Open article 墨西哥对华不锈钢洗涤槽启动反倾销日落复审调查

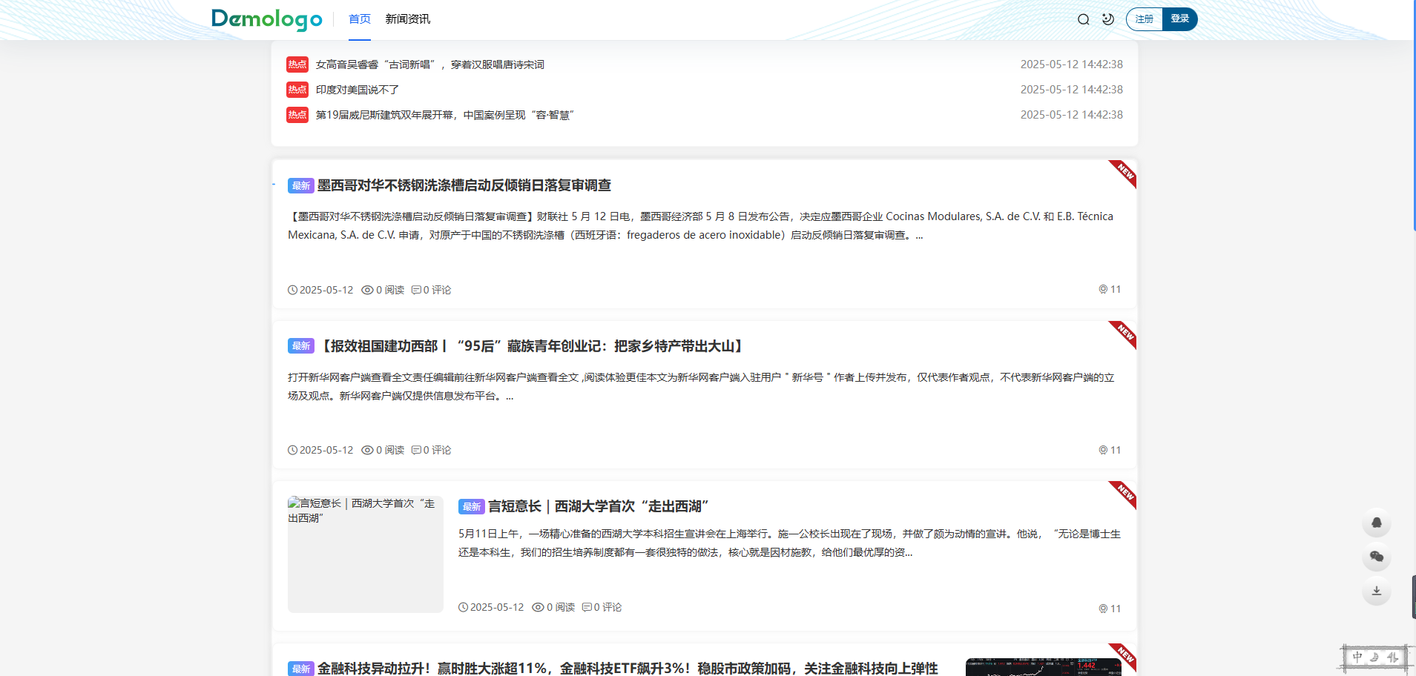coord(464,185)
